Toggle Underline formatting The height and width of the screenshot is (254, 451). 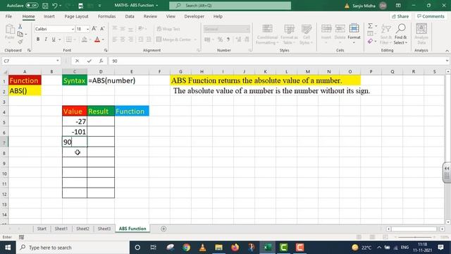pos(54,40)
